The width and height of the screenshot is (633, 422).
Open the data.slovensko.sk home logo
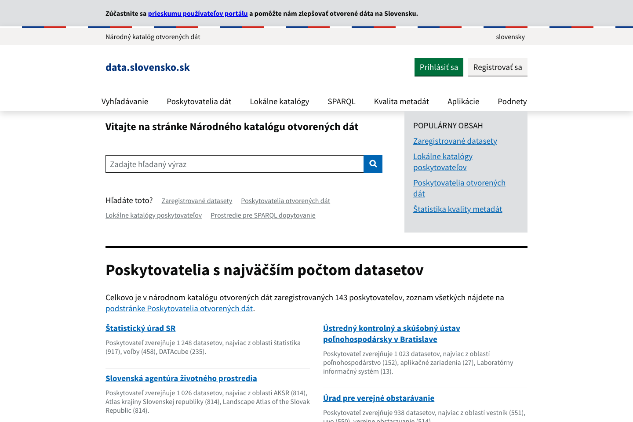coord(147,67)
